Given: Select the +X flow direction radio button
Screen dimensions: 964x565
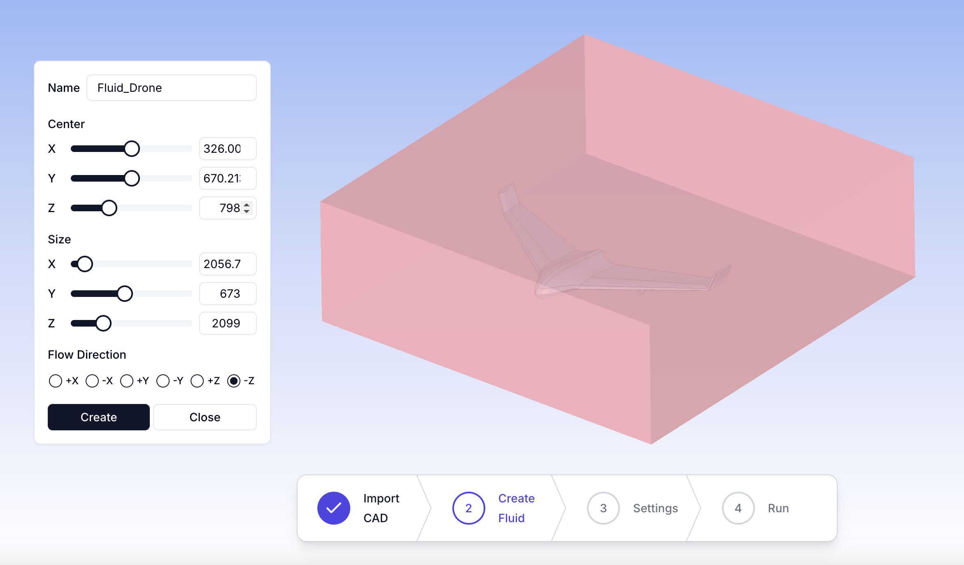Looking at the screenshot, I should [56, 381].
